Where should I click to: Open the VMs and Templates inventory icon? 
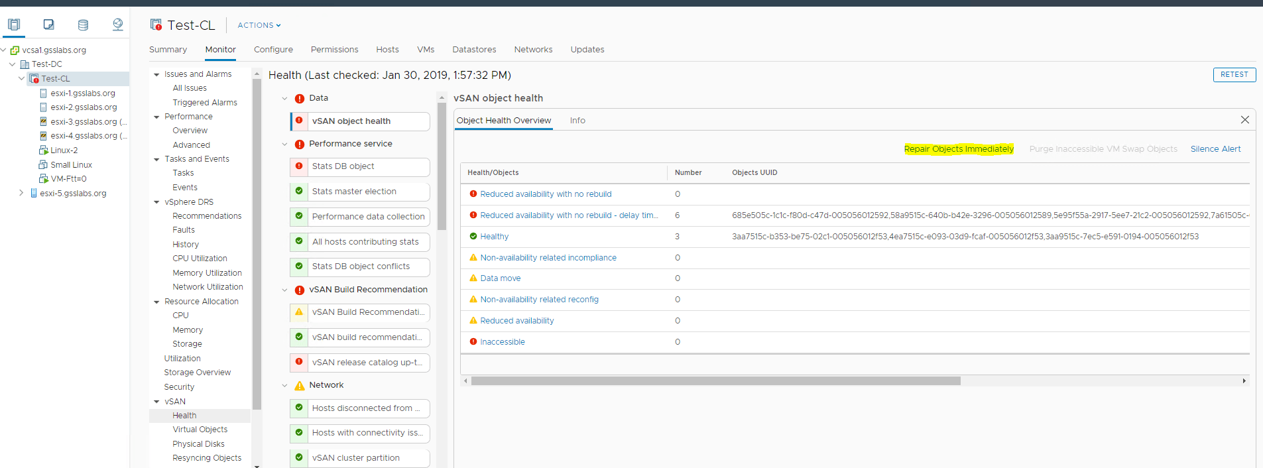[x=48, y=25]
